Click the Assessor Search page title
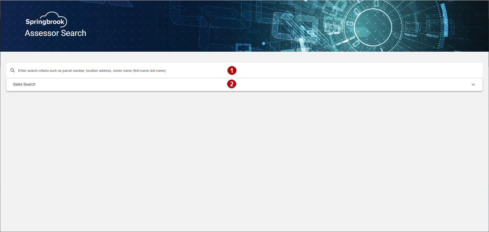This screenshot has height=232, width=489. point(56,33)
